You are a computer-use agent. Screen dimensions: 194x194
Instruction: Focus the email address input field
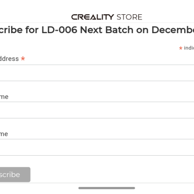click(x=97, y=73)
